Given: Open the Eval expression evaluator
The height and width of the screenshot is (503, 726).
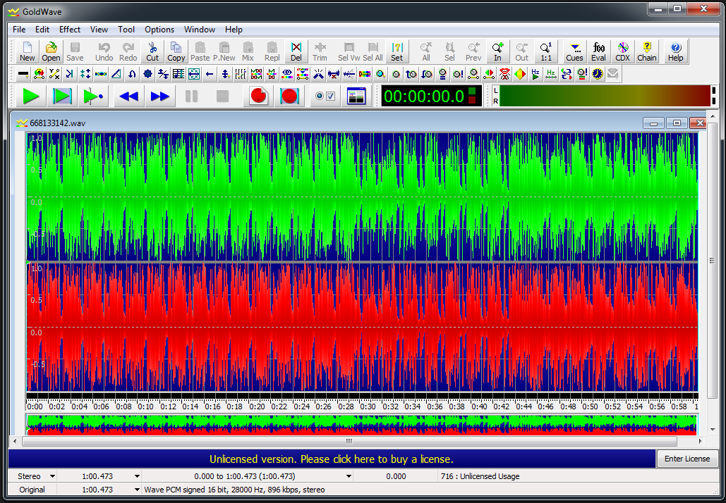Looking at the screenshot, I should point(598,51).
